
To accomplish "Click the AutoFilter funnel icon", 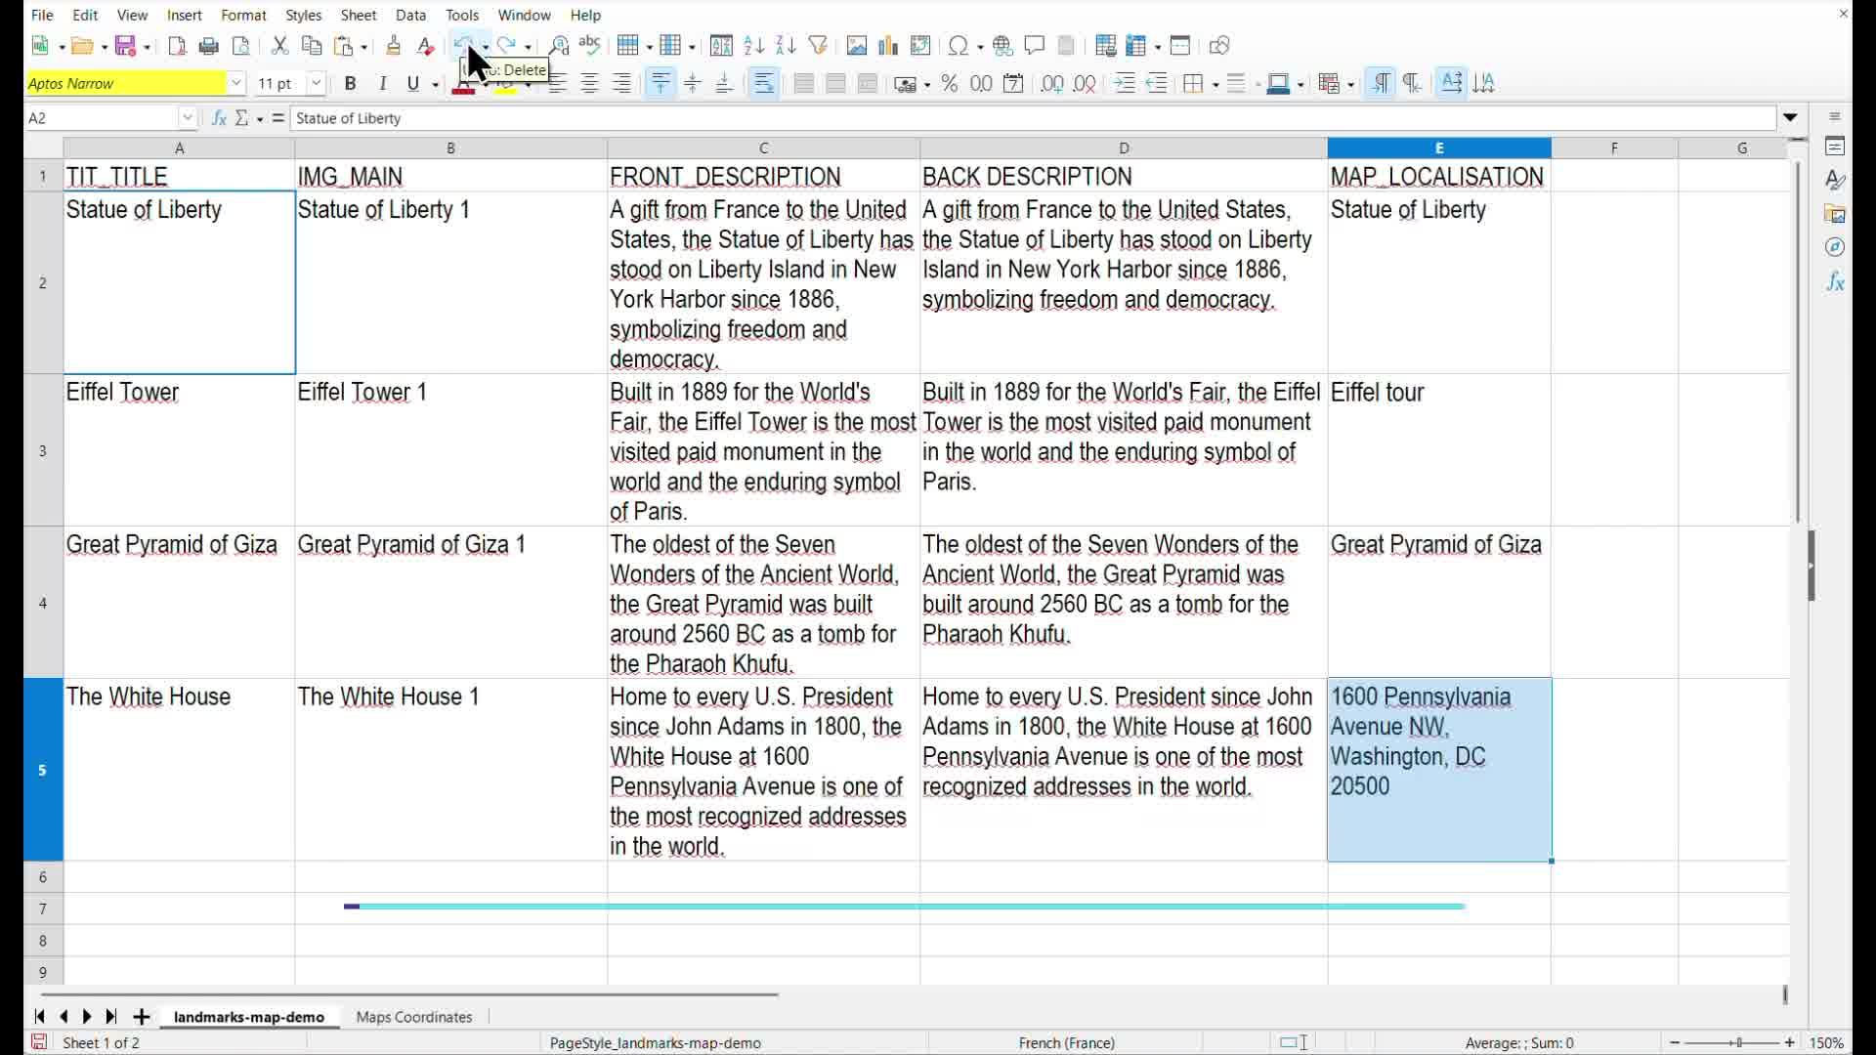I will pos(819,46).
